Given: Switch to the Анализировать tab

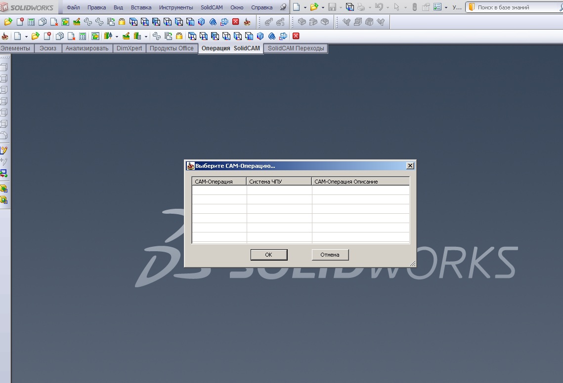Looking at the screenshot, I should (87, 48).
